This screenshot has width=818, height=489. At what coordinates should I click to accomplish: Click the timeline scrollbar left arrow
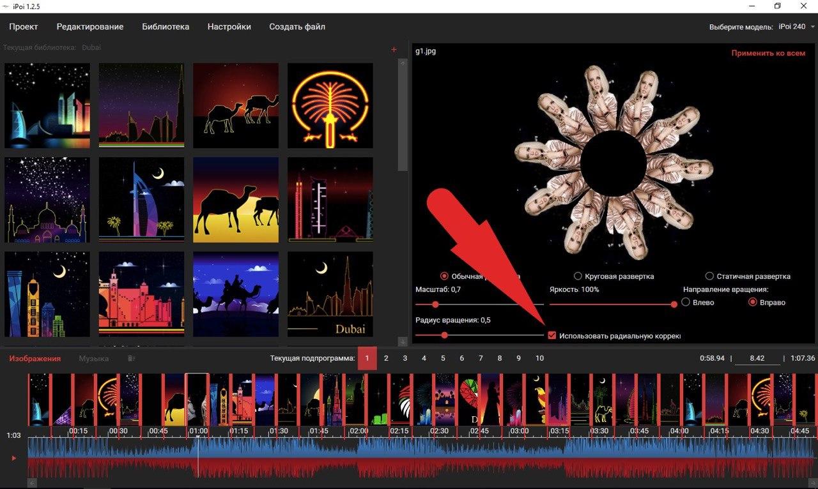tap(31, 483)
